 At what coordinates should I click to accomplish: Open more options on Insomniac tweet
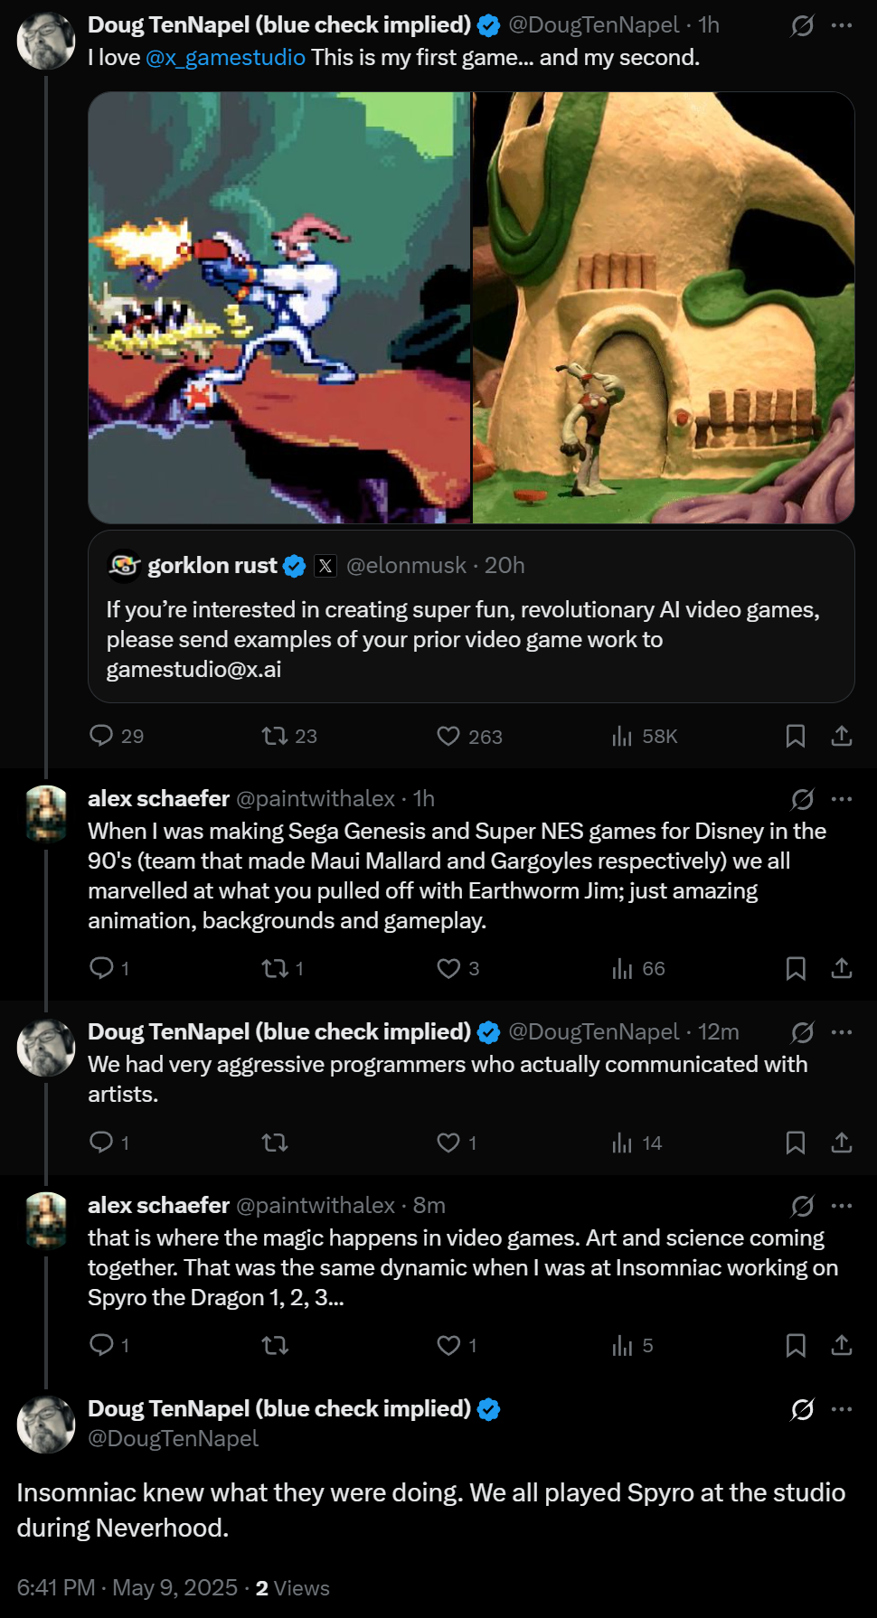(842, 1408)
